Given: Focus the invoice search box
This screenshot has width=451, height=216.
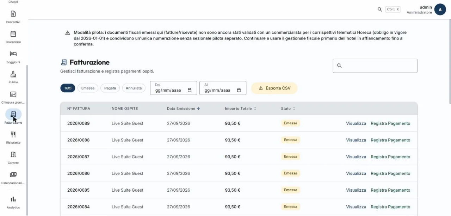Looking at the screenshot, I should 375,66.
